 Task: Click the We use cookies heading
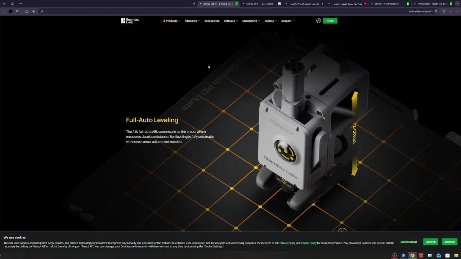(15, 237)
